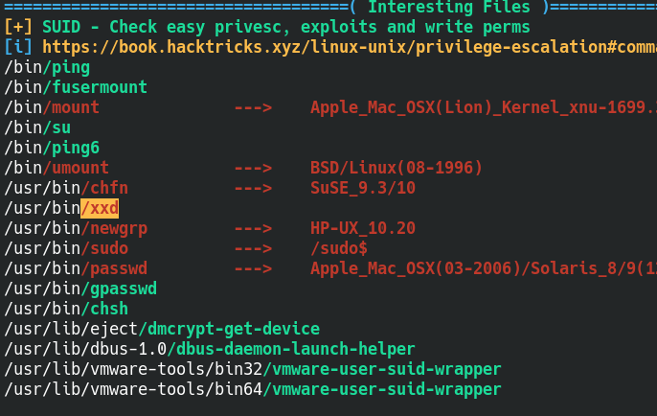
Task: Select the /usr/bin/gpasswd line
Action: [x=81, y=289]
